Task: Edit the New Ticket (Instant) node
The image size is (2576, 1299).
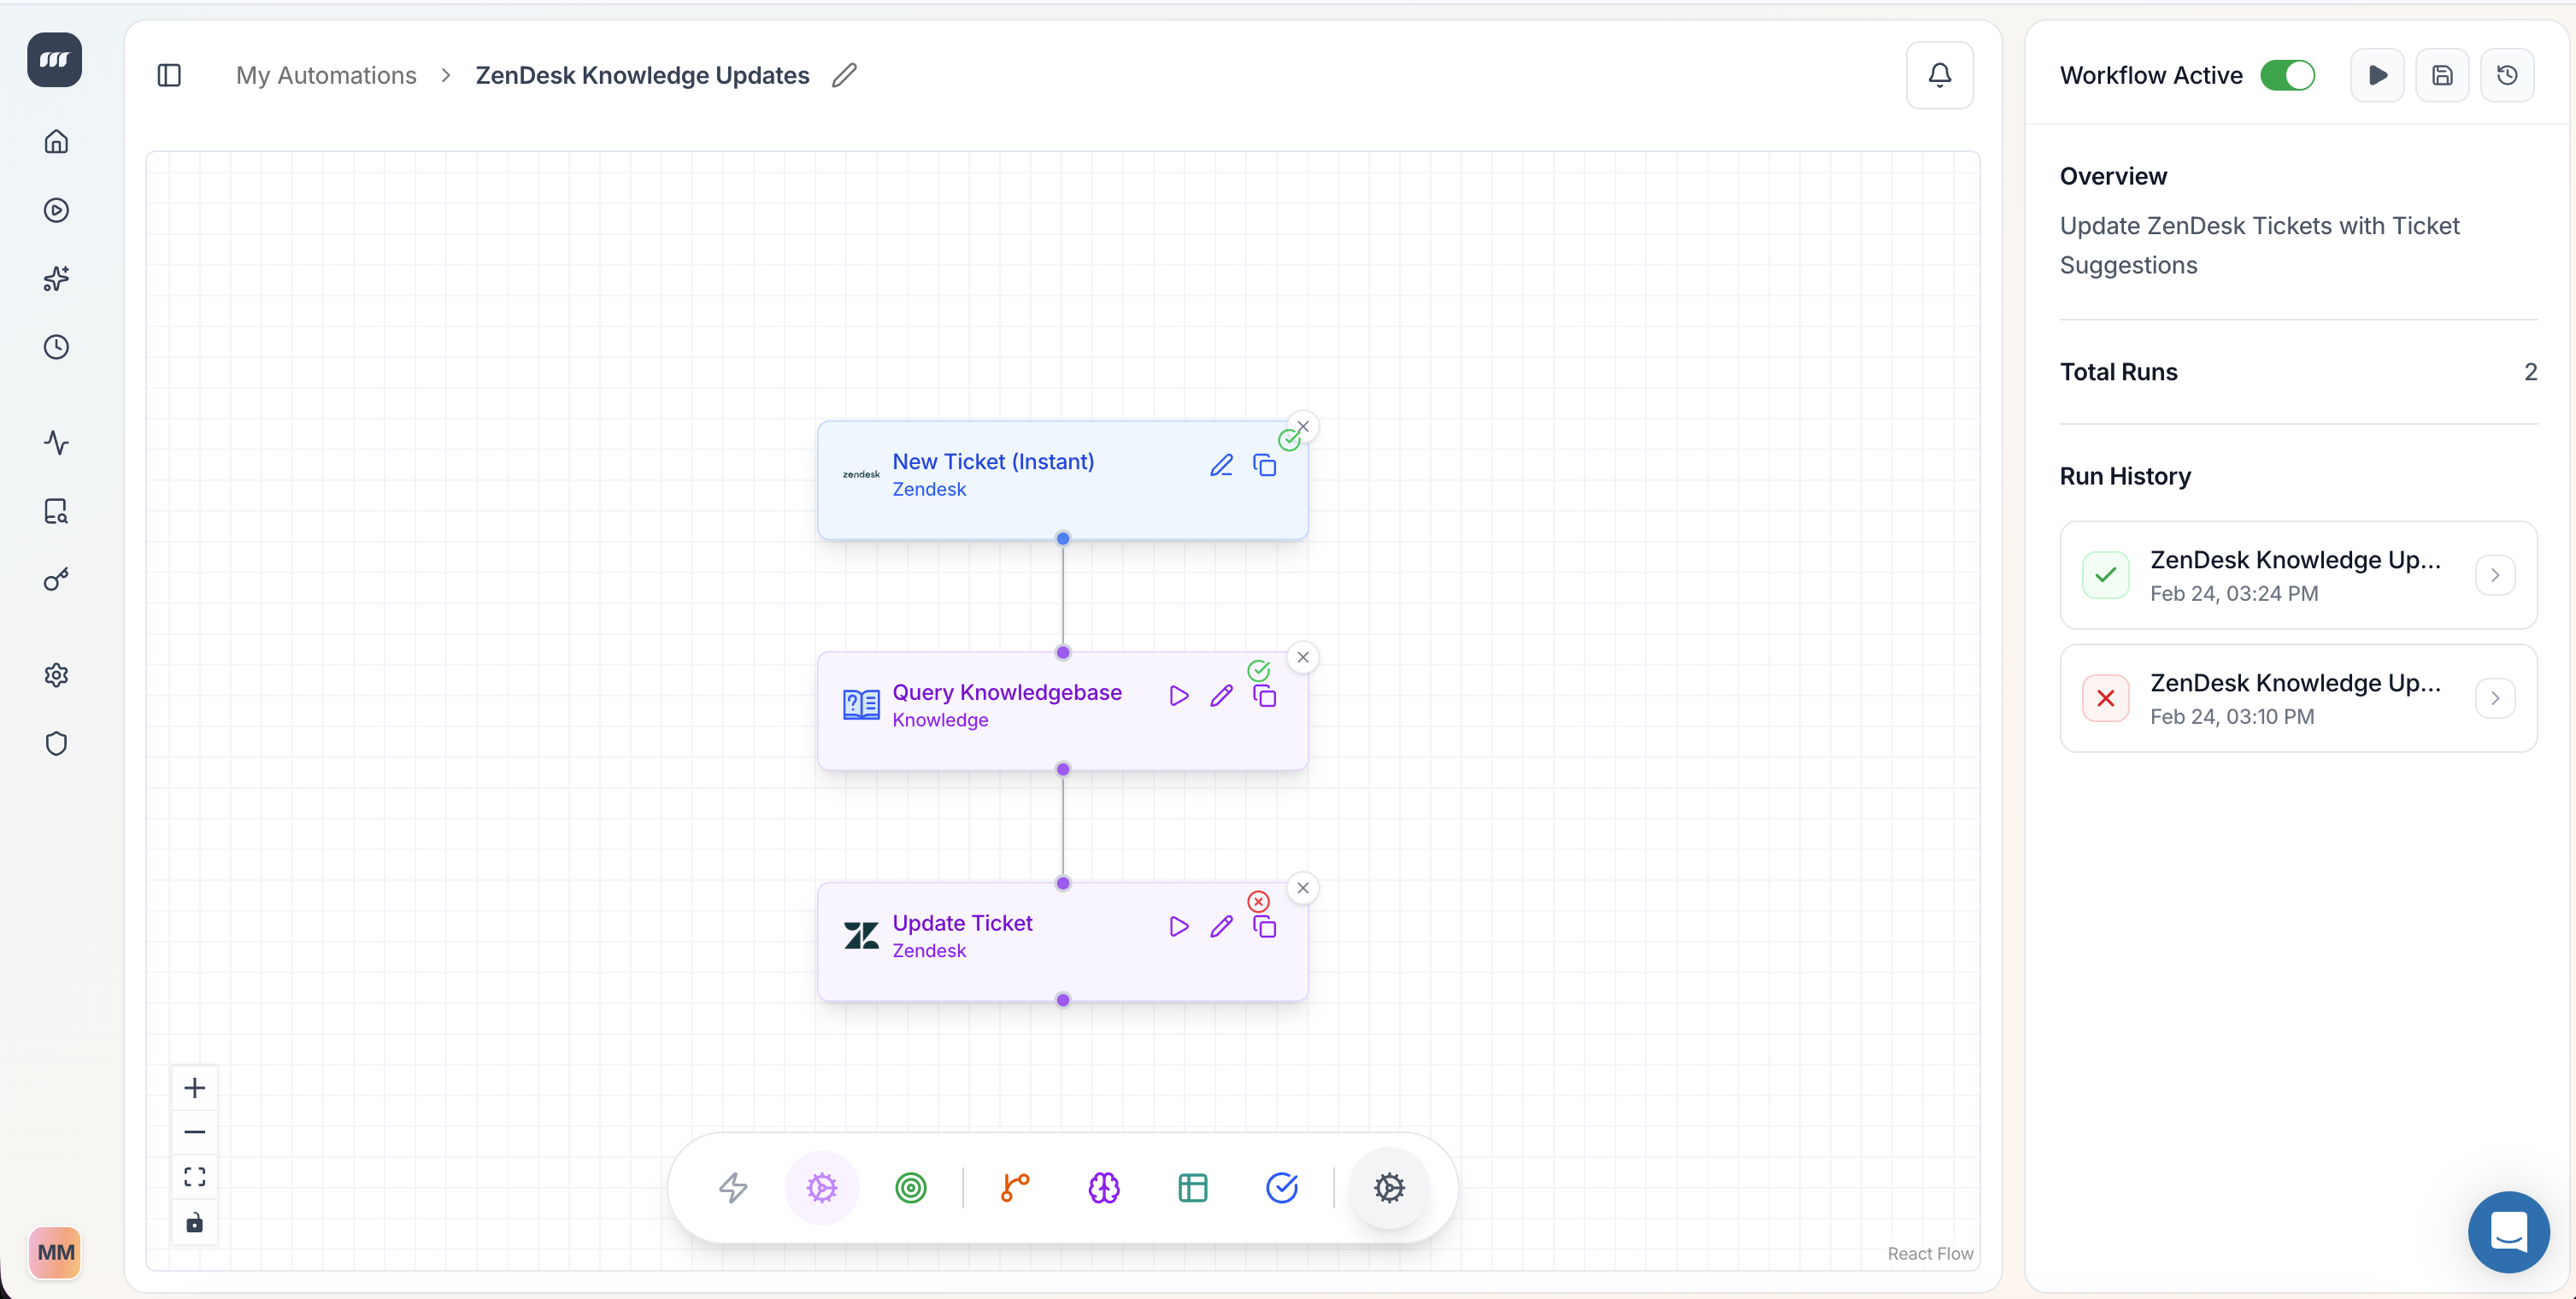Action: click(1221, 465)
